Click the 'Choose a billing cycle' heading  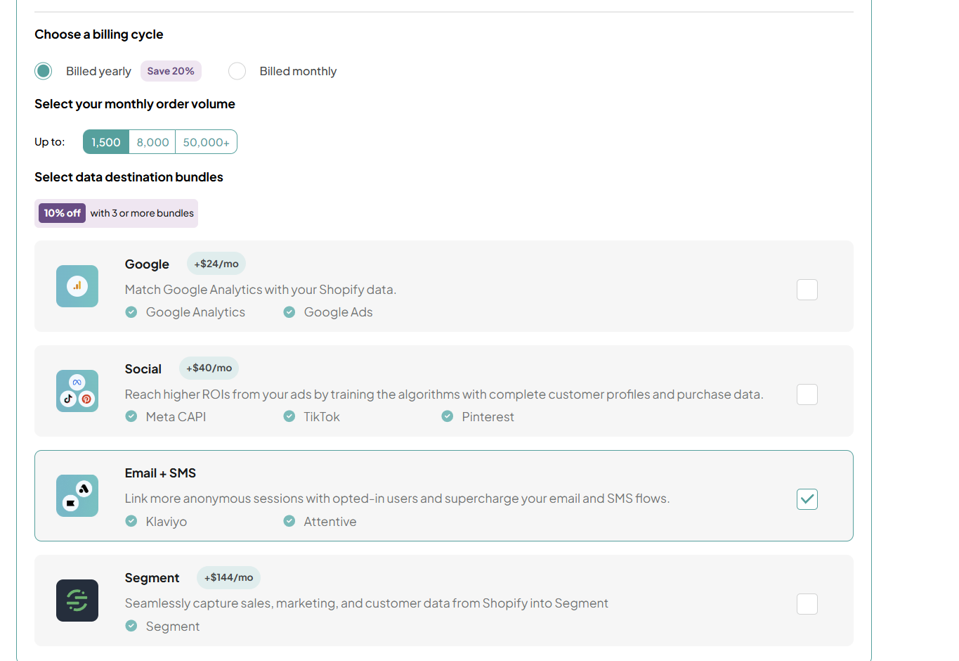[99, 34]
